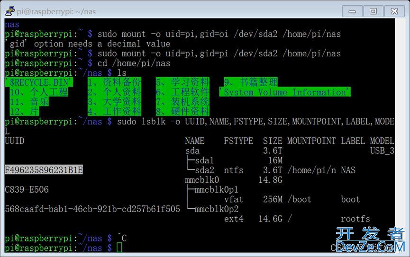
Task: Click the error line about gid option
Action: (x=88, y=44)
